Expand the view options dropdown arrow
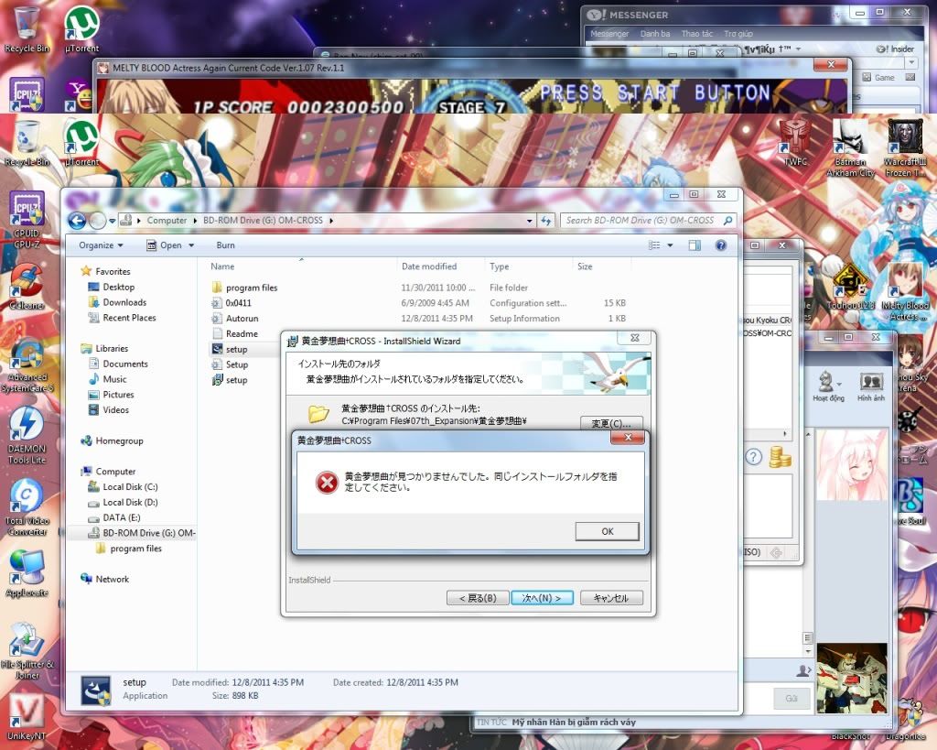The image size is (937, 750). [x=670, y=245]
